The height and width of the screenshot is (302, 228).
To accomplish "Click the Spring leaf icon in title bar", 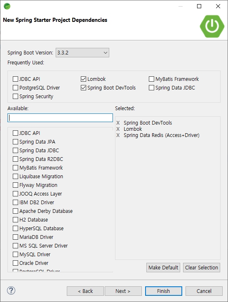I will click(x=7, y=6).
